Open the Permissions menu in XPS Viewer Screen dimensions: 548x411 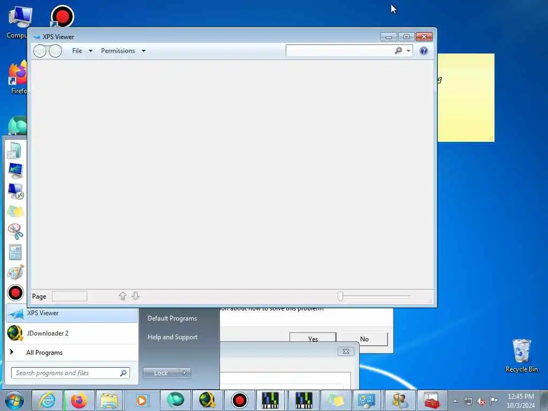coord(118,51)
